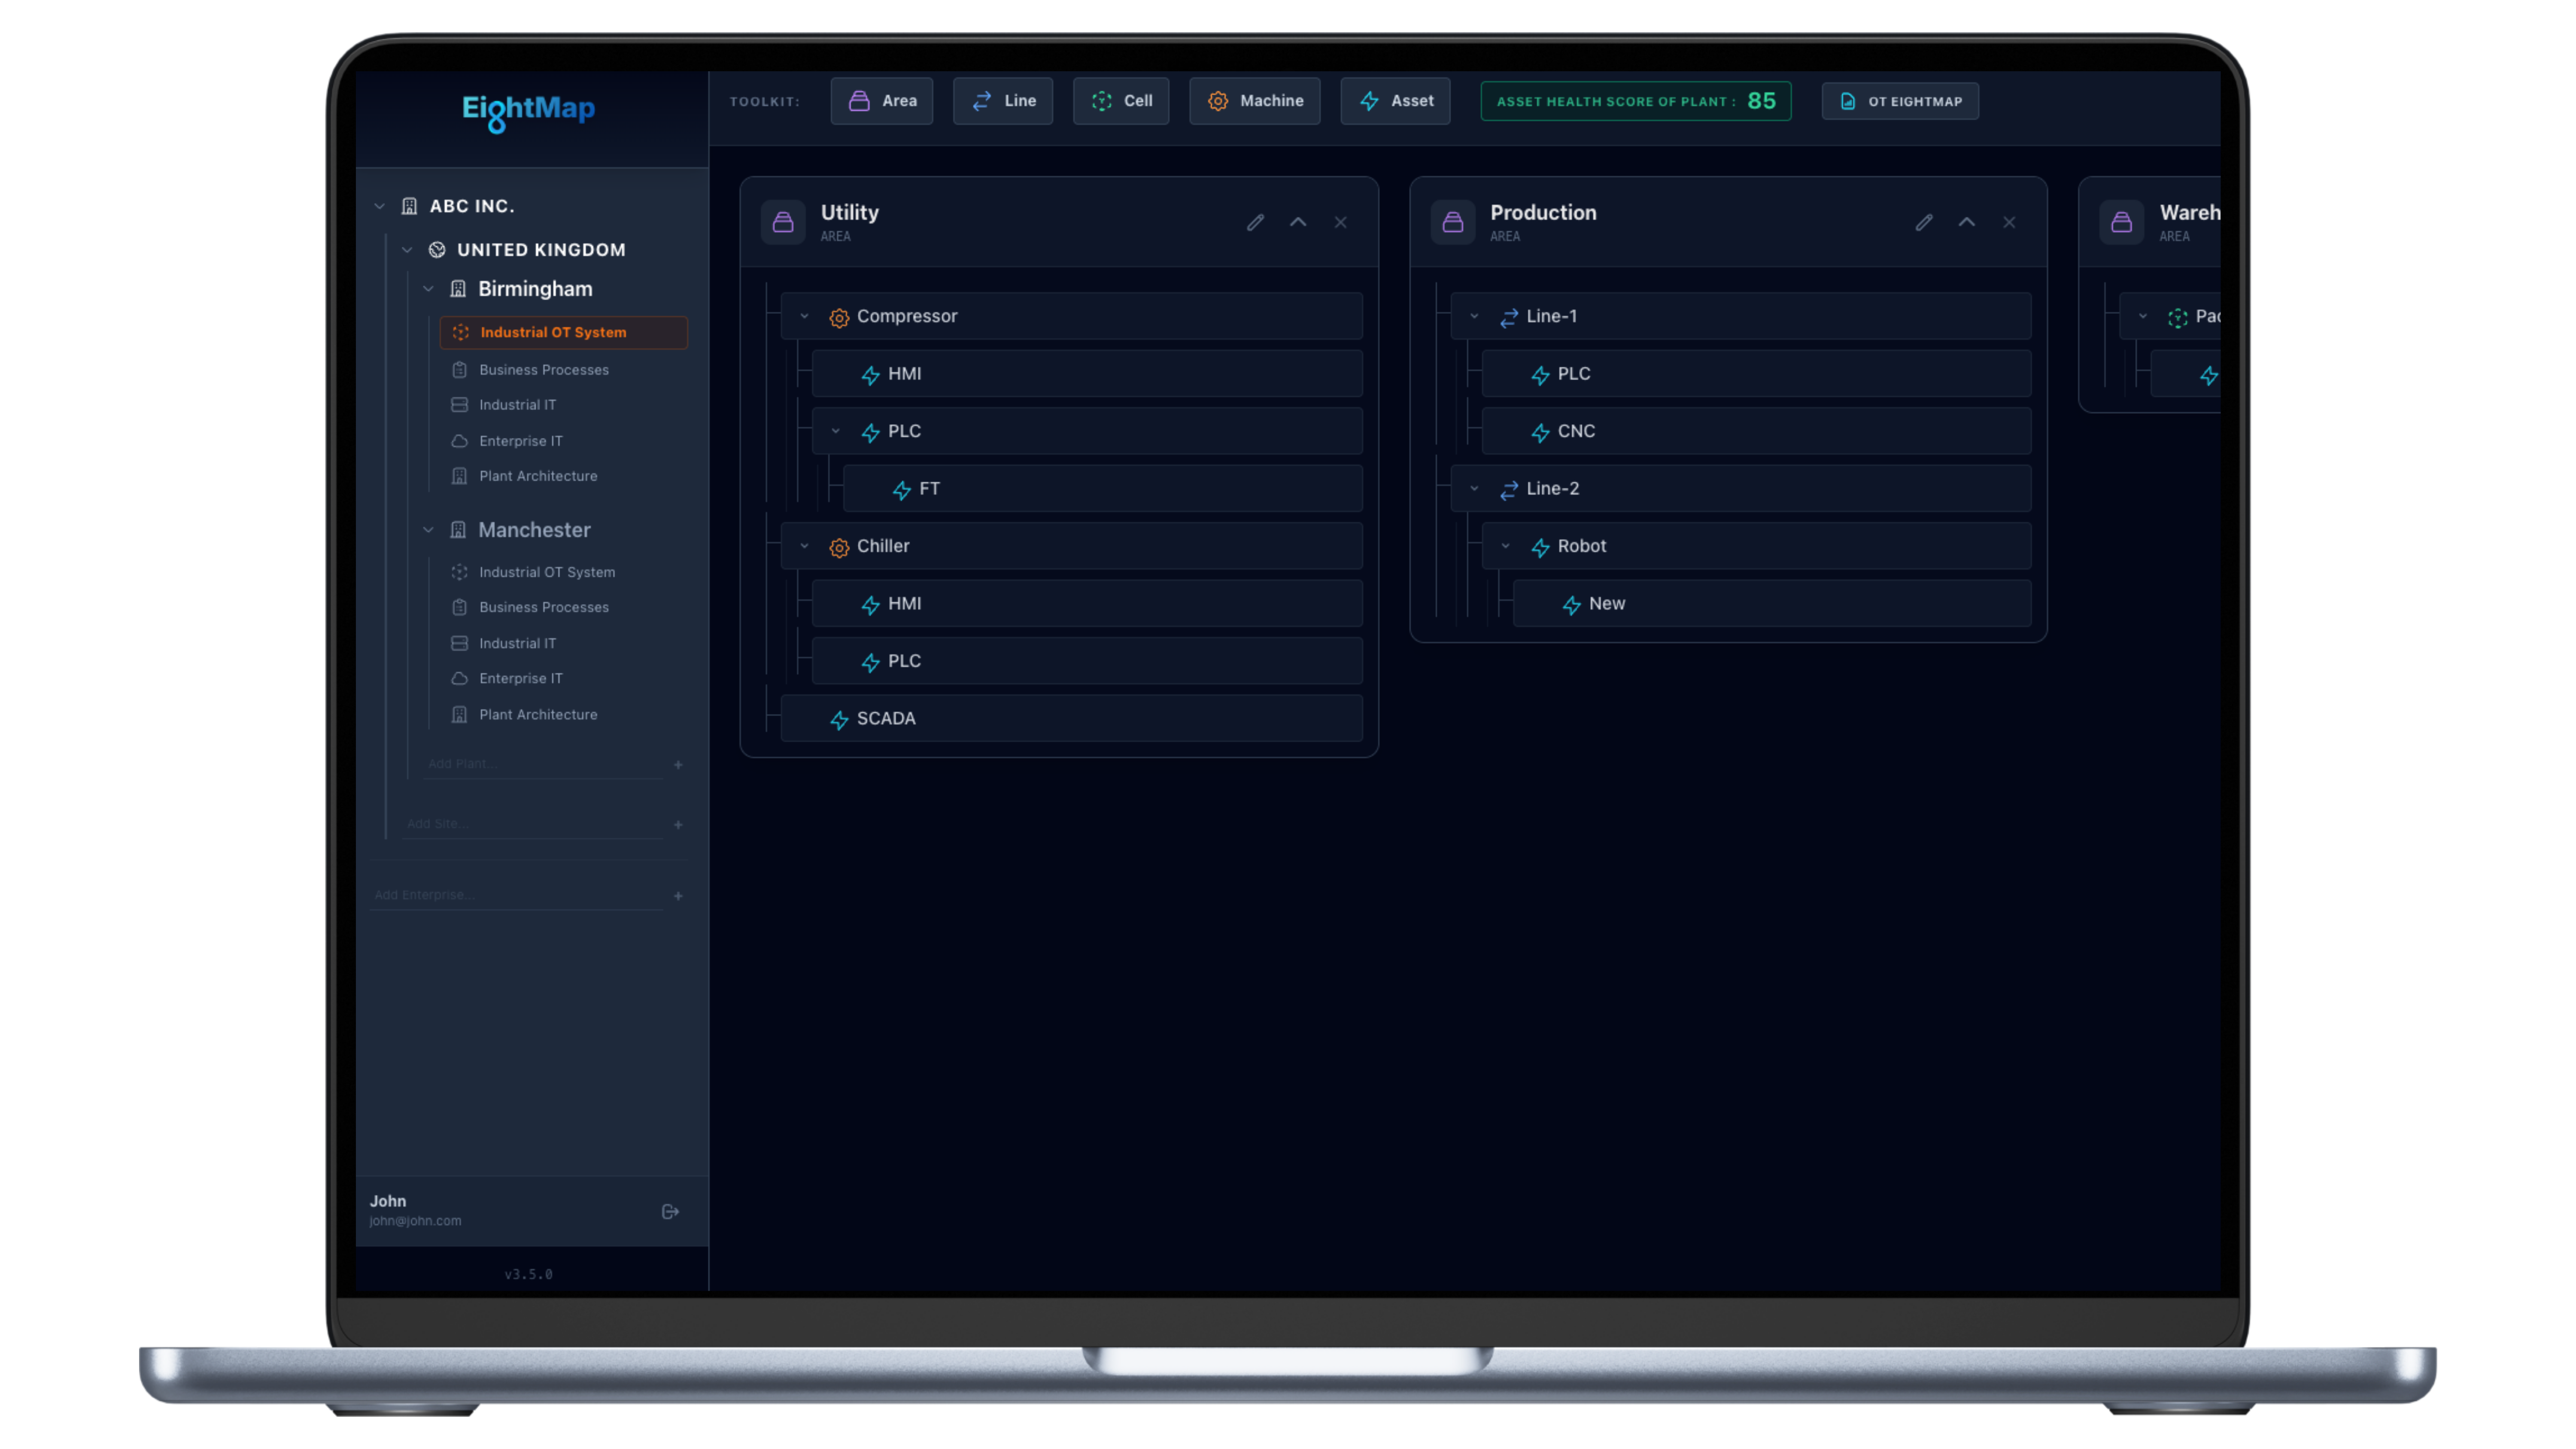This screenshot has height=1449, width=2576.
Task: Click the Add Plant plus button
Action: tap(679, 764)
